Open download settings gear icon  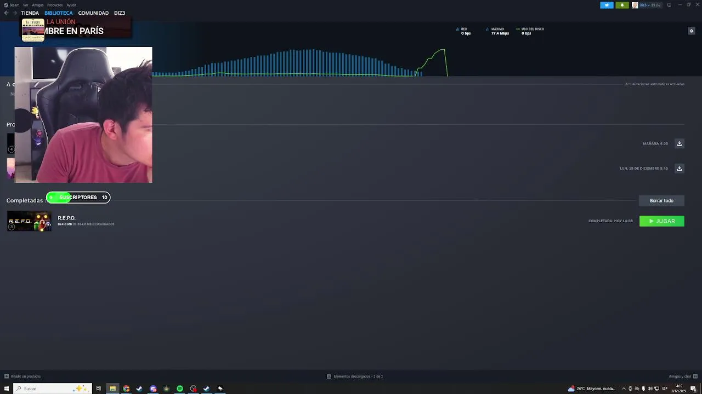pos(691,31)
